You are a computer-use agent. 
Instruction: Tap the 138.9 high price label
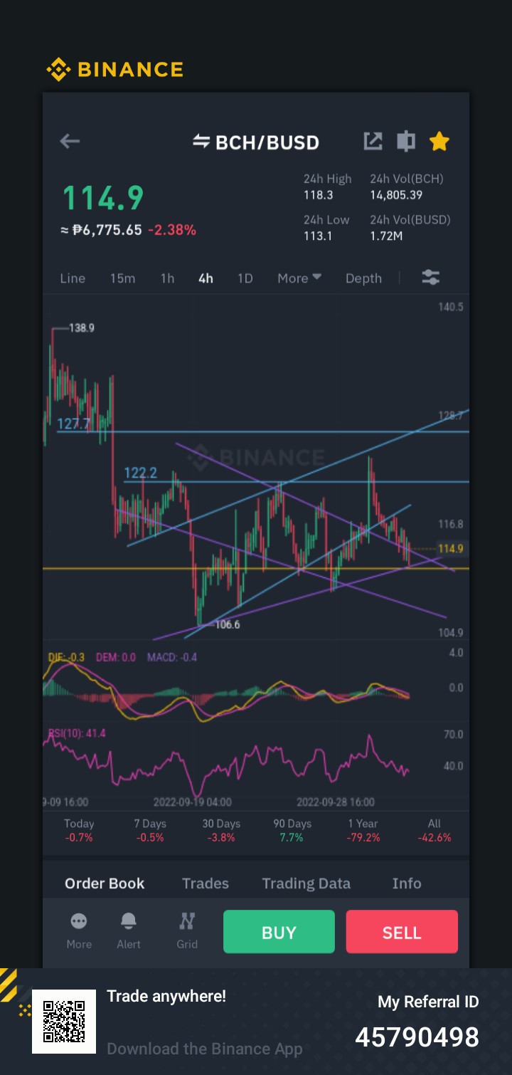point(82,328)
